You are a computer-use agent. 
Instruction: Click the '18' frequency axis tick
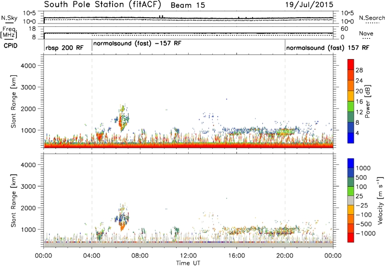point(32,29)
